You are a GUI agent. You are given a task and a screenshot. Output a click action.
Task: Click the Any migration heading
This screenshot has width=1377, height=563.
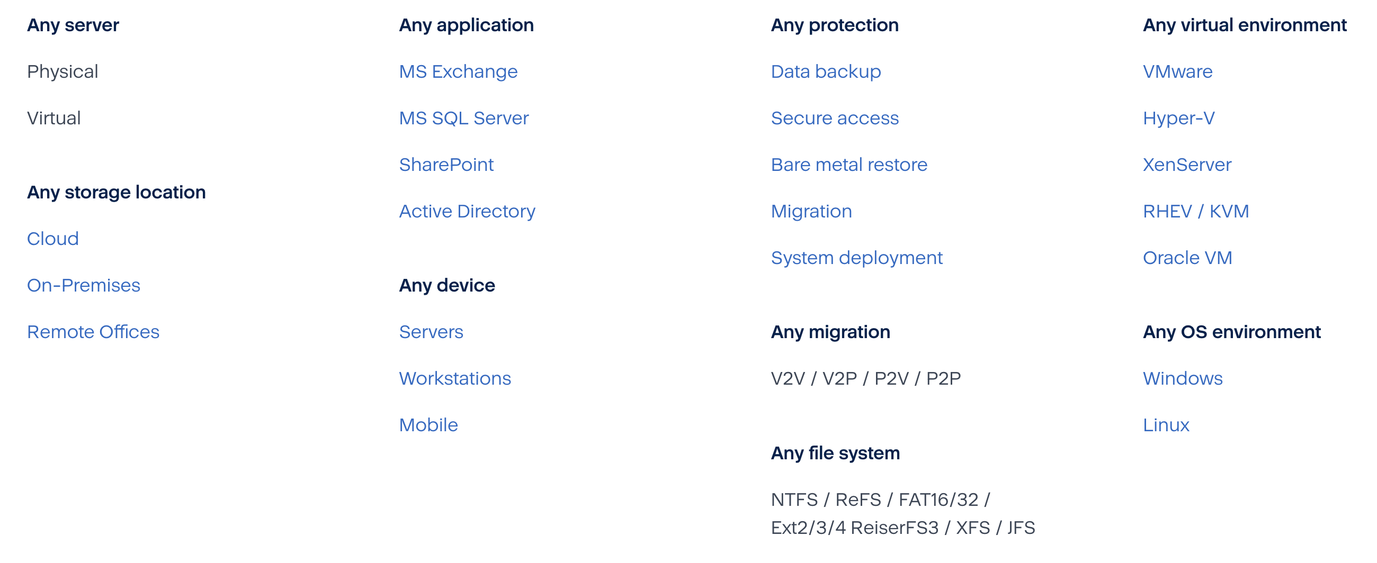tap(830, 332)
